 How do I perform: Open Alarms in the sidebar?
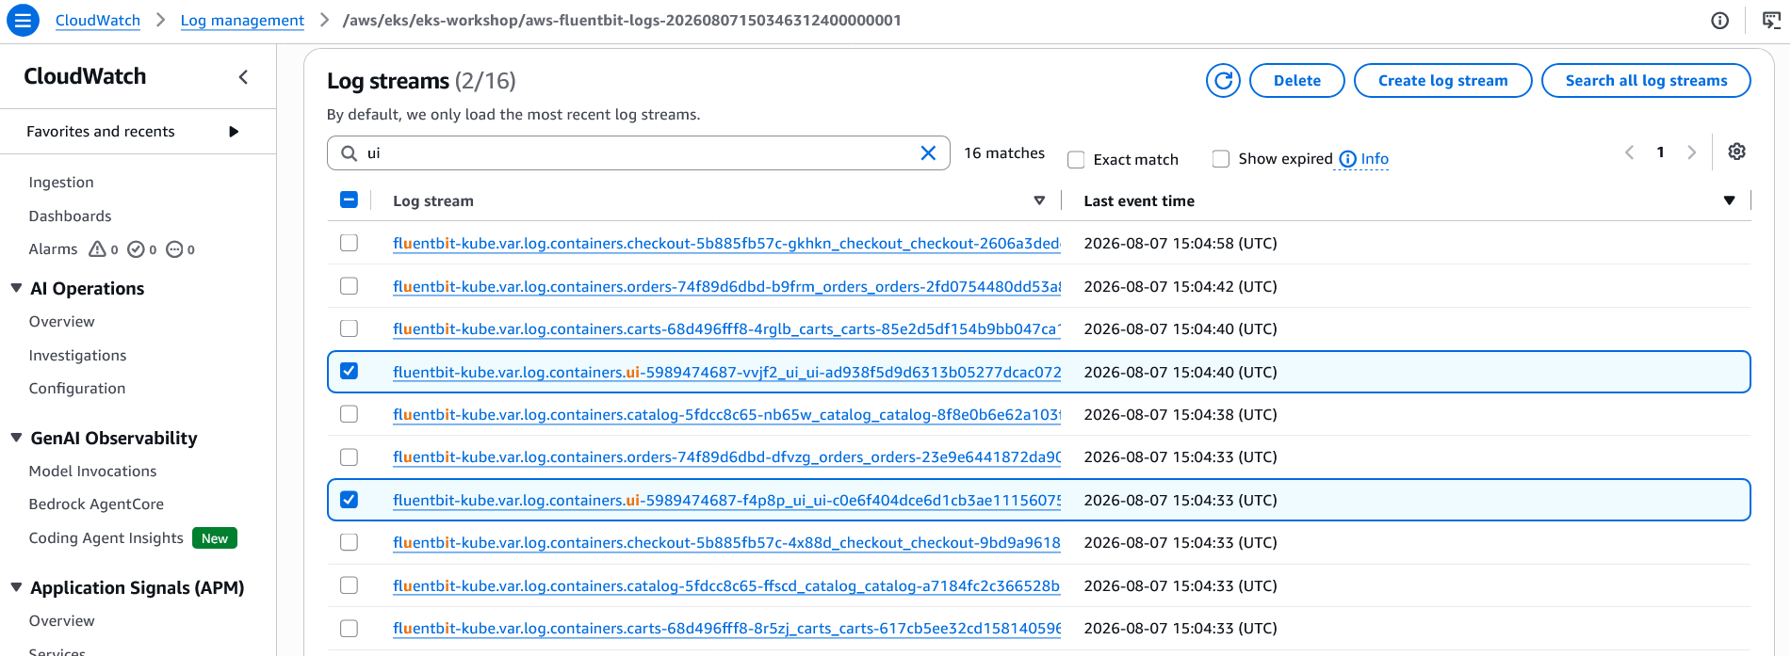tap(54, 249)
